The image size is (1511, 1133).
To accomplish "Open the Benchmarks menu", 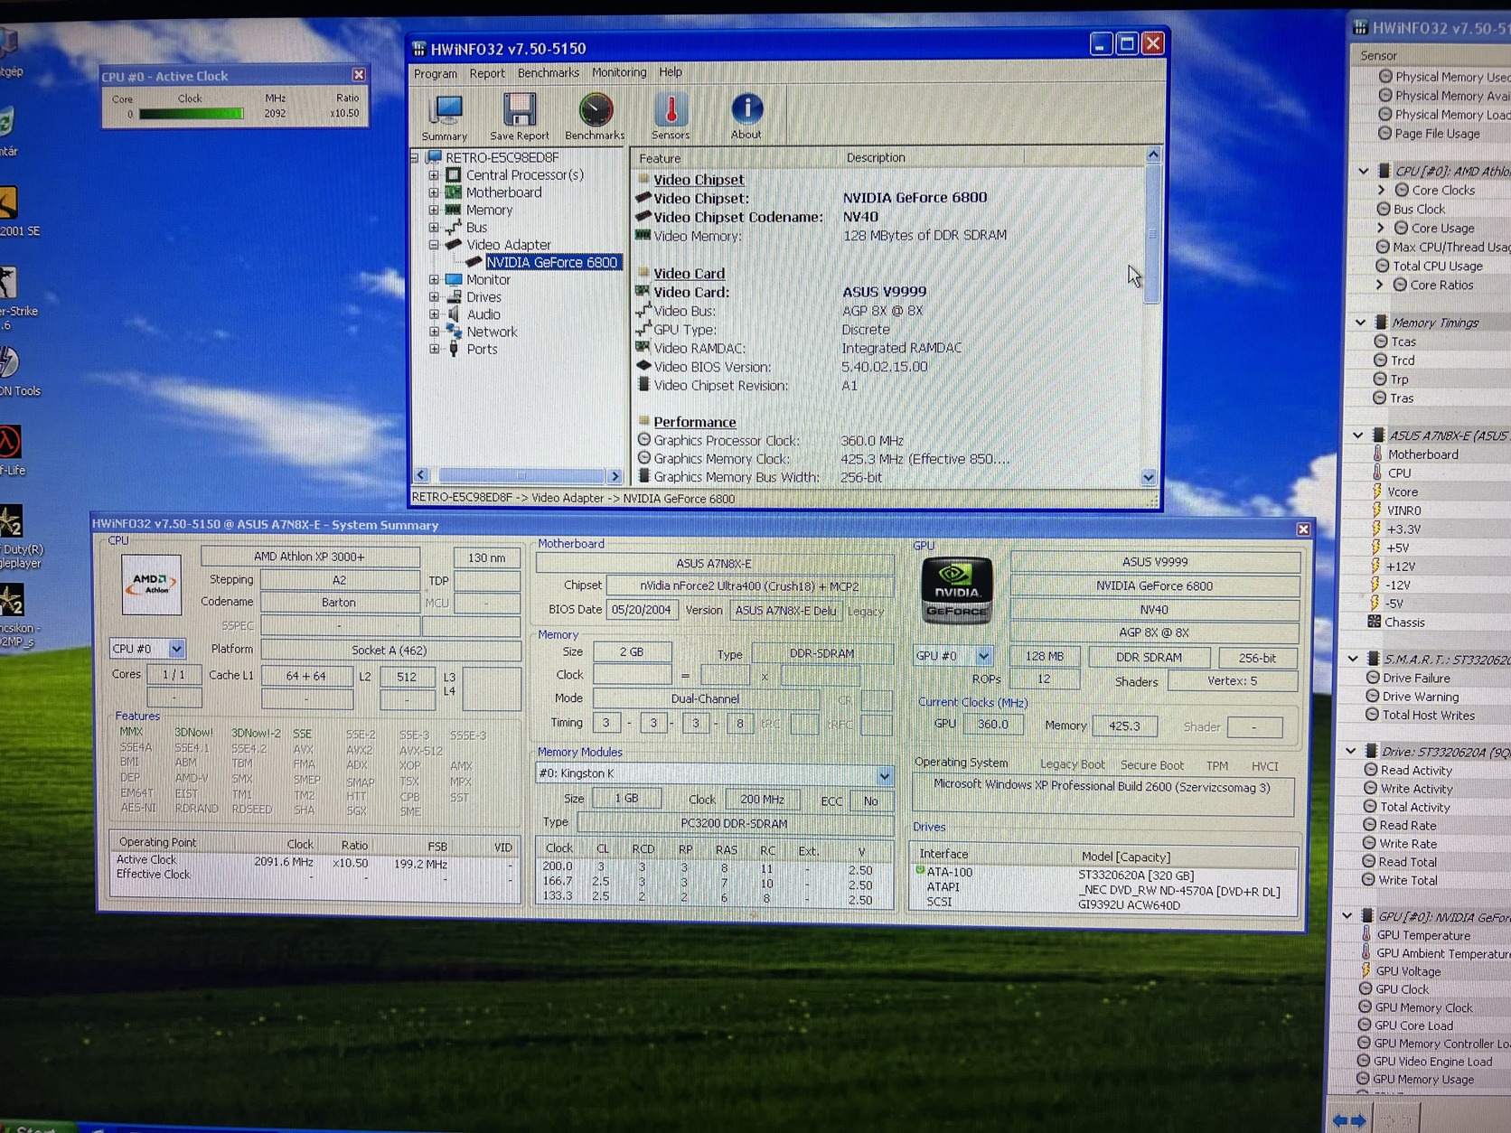I will (549, 72).
